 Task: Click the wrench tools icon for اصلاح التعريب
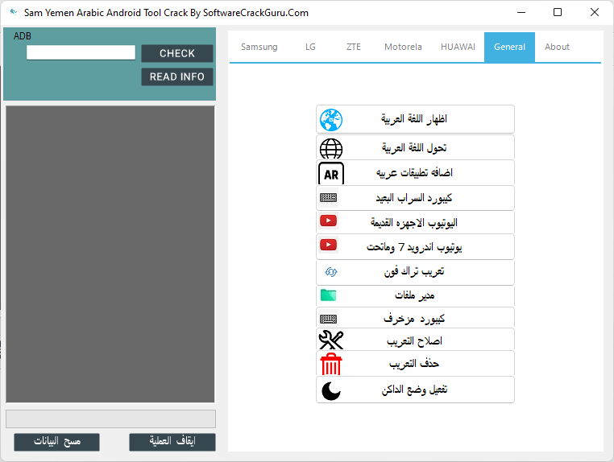tap(331, 340)
